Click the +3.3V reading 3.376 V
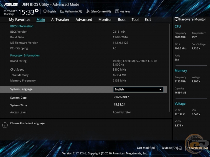 click(179, 126)
